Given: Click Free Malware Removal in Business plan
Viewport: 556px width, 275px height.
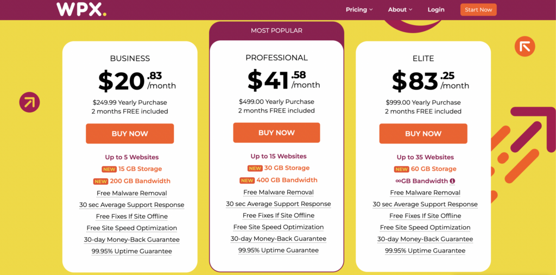Looking at the screenshot, I should 131,193.
